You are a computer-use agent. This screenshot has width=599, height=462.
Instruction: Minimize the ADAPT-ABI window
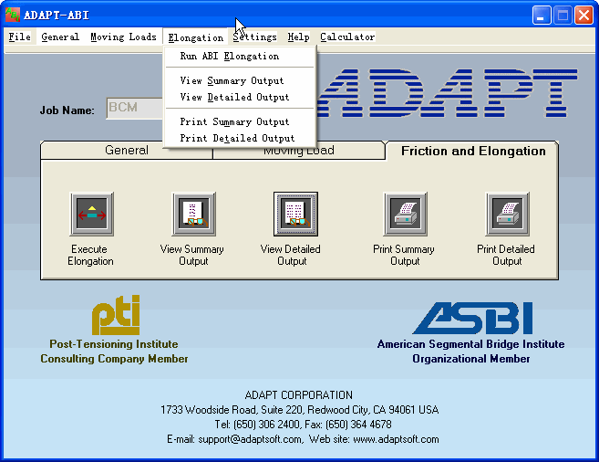tap(542, 16)
